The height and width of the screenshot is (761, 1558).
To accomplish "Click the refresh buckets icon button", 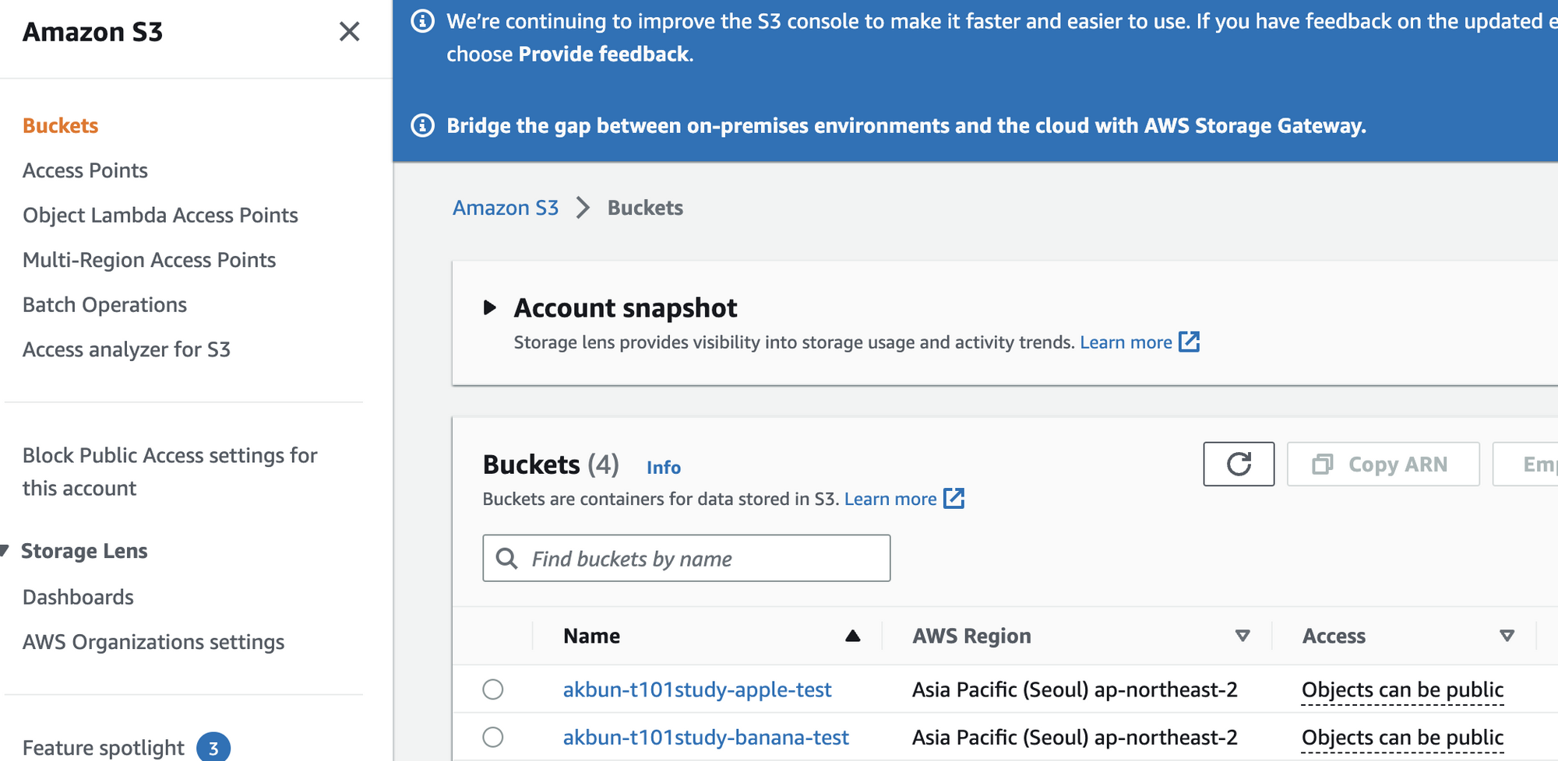I will pyautogui.click(x=1238, y=465).
